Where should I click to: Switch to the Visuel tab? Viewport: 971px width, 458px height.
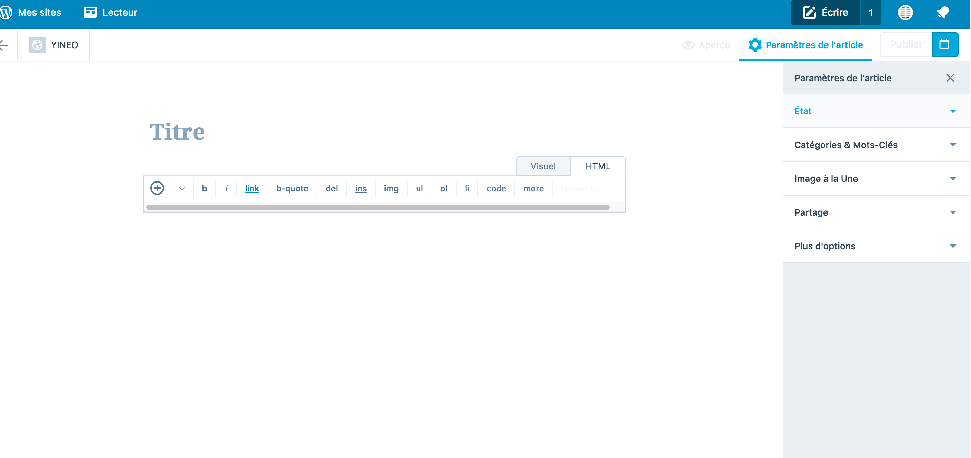pyautogui.click(x=543, y=166)
